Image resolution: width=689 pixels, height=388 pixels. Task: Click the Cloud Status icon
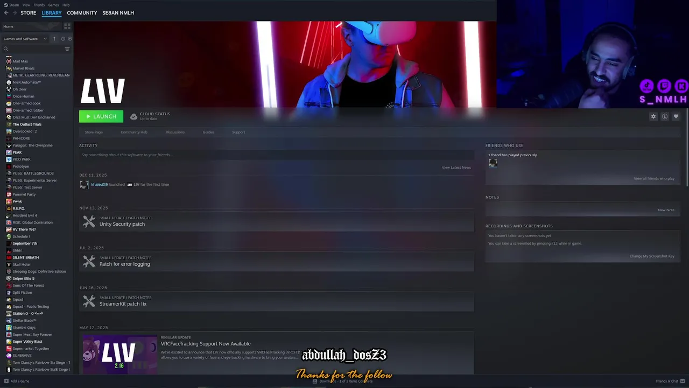pyautogui.click(x=133, y=116)
